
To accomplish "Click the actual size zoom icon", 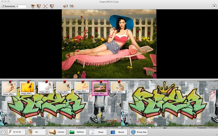I will 52,6.
